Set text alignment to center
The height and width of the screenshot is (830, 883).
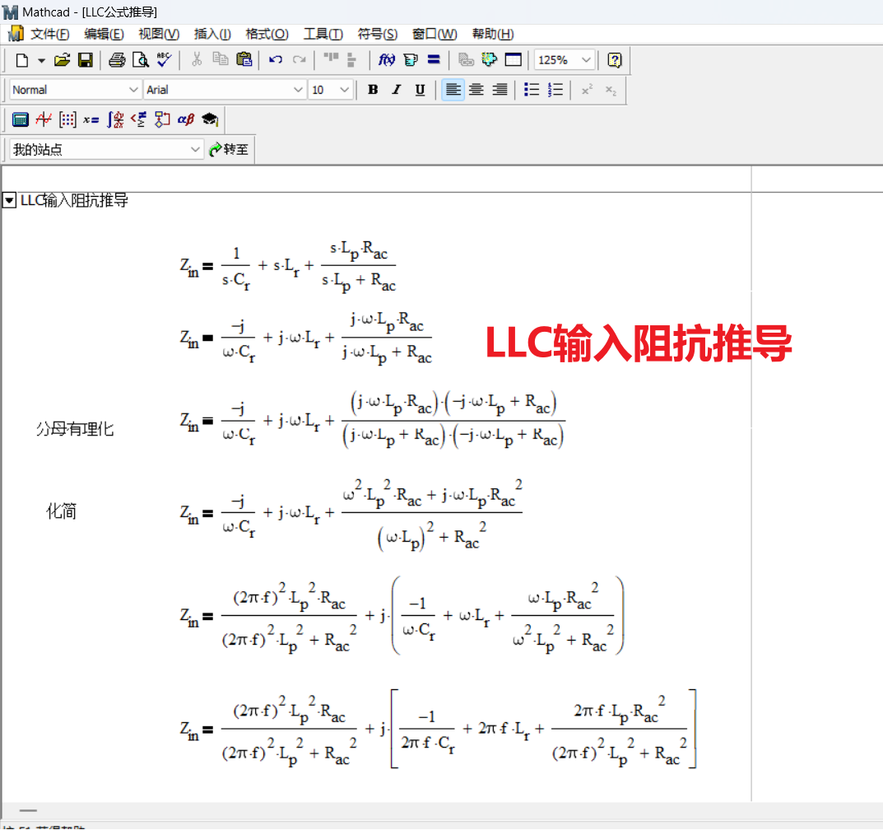tap(476, 90)
